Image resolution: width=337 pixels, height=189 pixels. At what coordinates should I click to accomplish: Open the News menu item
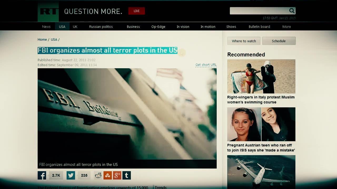[x=46, y=27]
